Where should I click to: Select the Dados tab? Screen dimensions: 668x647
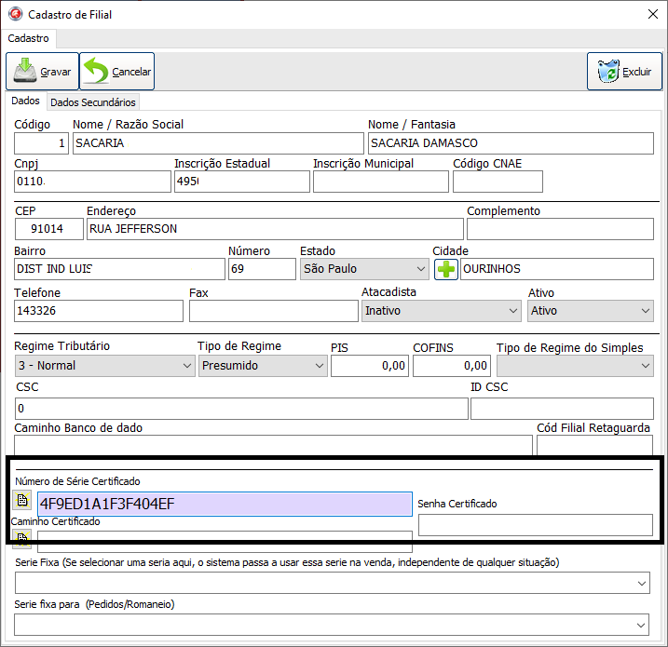click(25, 101)
